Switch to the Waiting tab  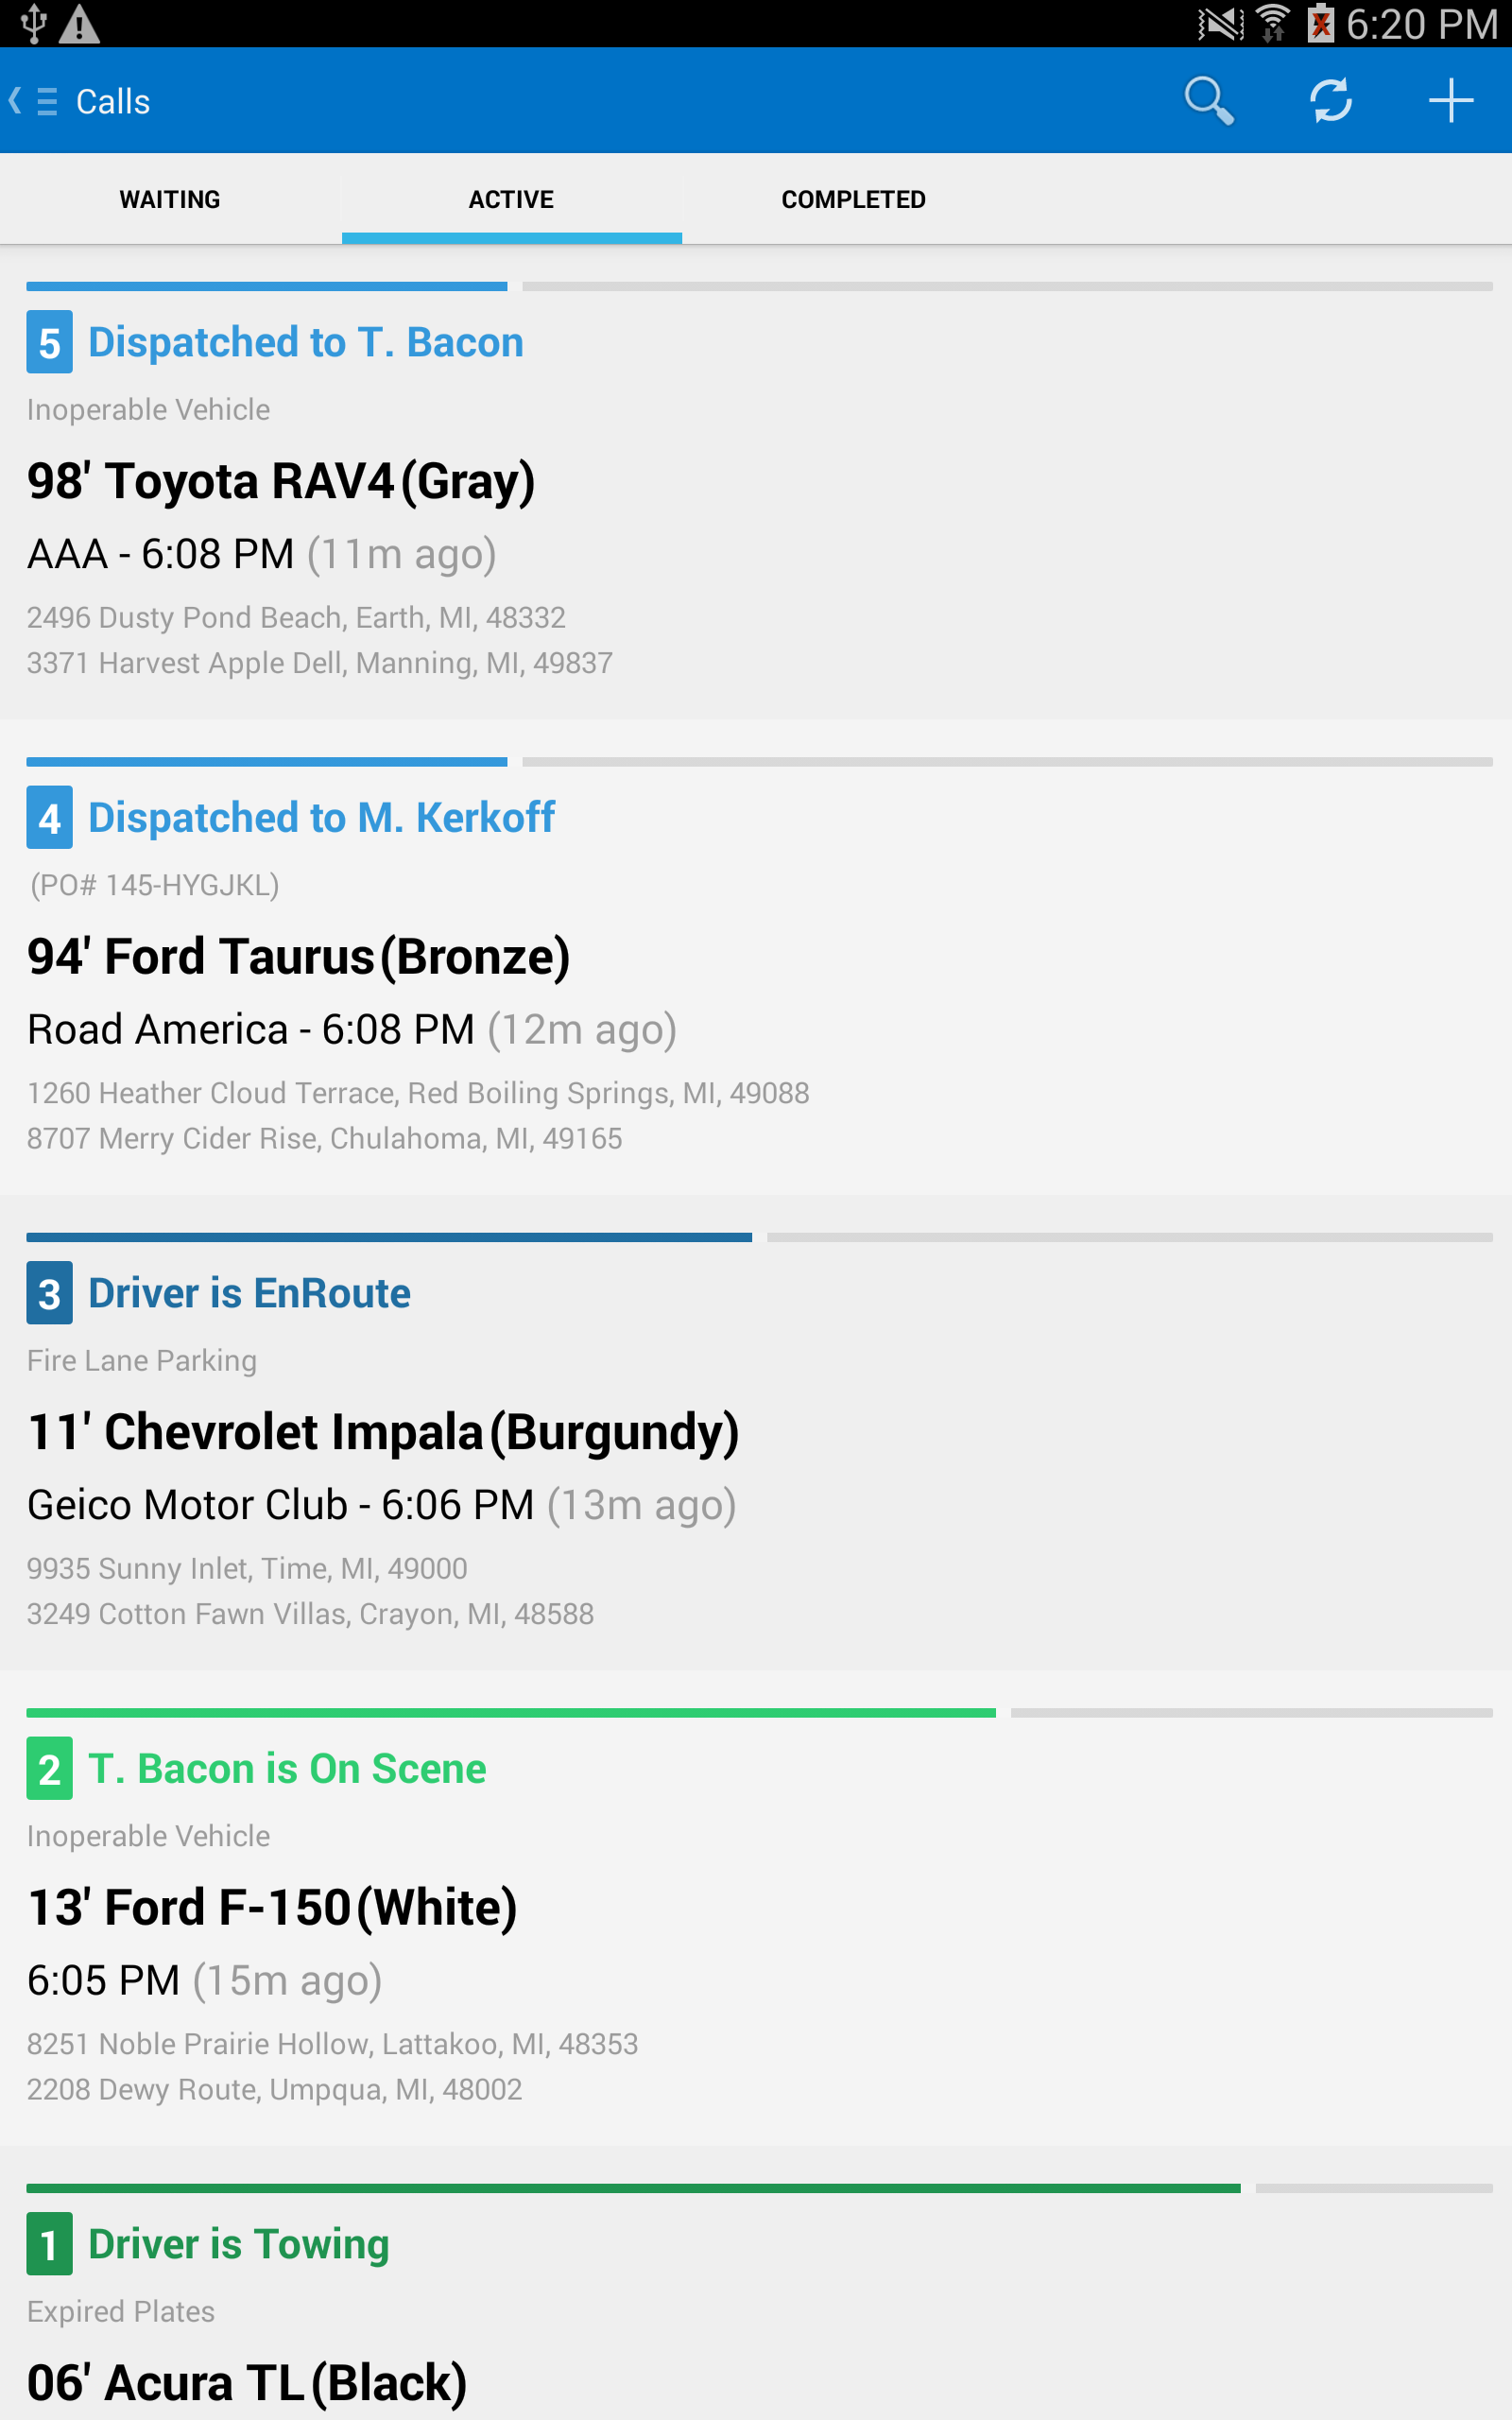tap(170, 199)
